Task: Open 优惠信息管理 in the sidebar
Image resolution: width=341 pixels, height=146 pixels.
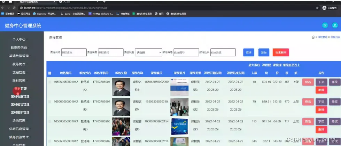Action: click(19, 129)
